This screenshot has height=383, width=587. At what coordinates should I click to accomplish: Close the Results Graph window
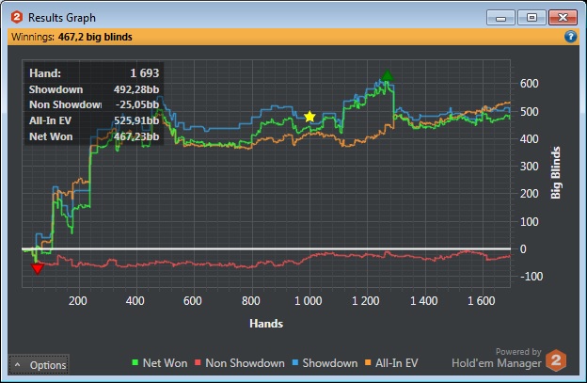[563, 18]
